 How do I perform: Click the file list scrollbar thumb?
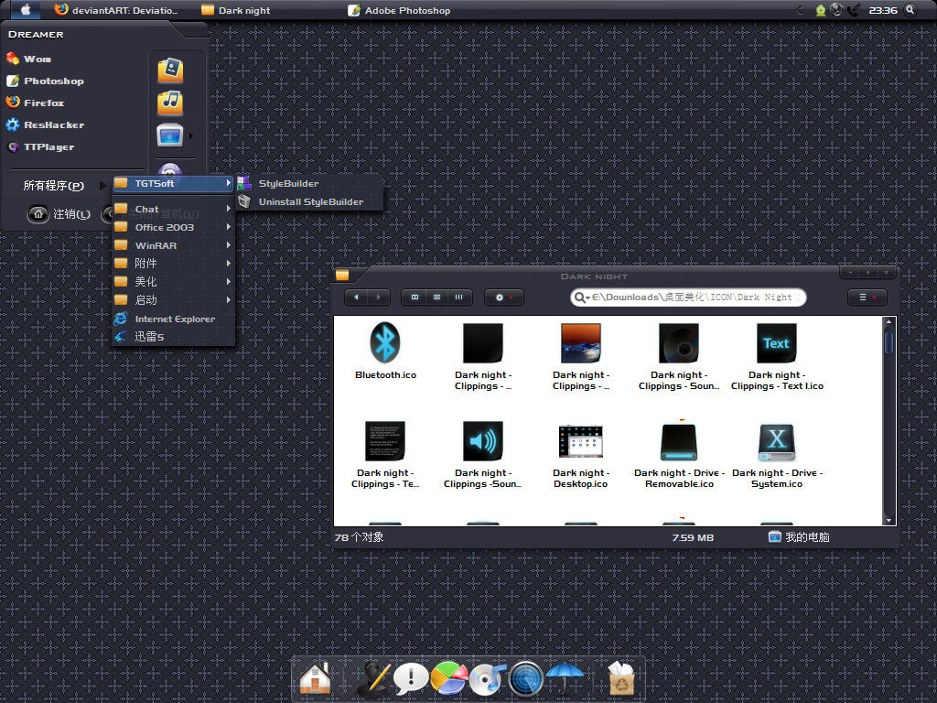pyautogui.click(x=889, y=342)
